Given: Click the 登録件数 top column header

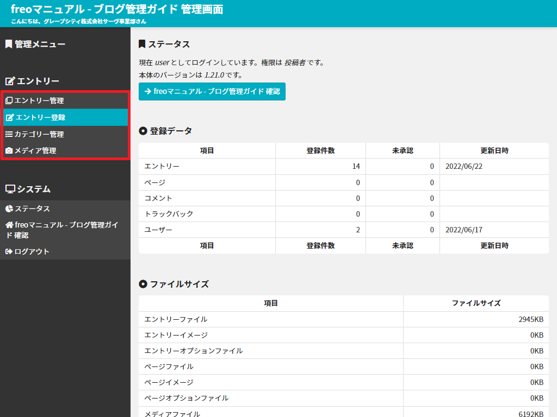Looking at the screenshot, I should (x=320, y=151).
